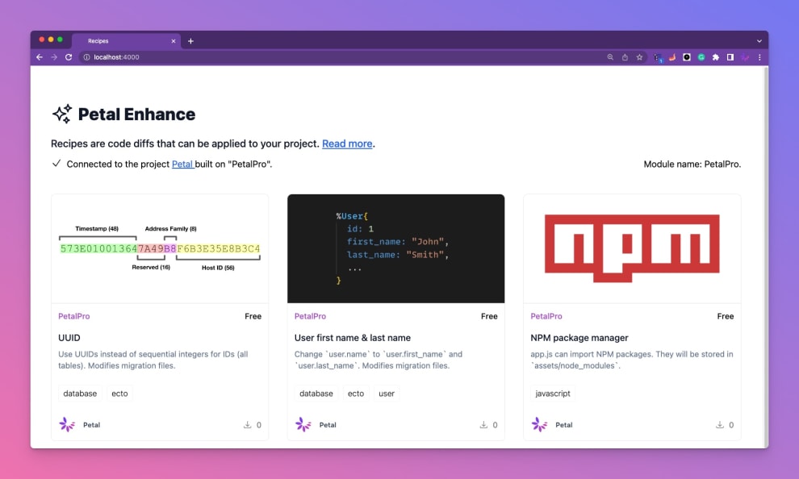The height and width of the screenshot is (479, 799).
Task: Click PetalPro label on UUID card
Action: click(x=74, y=316)
